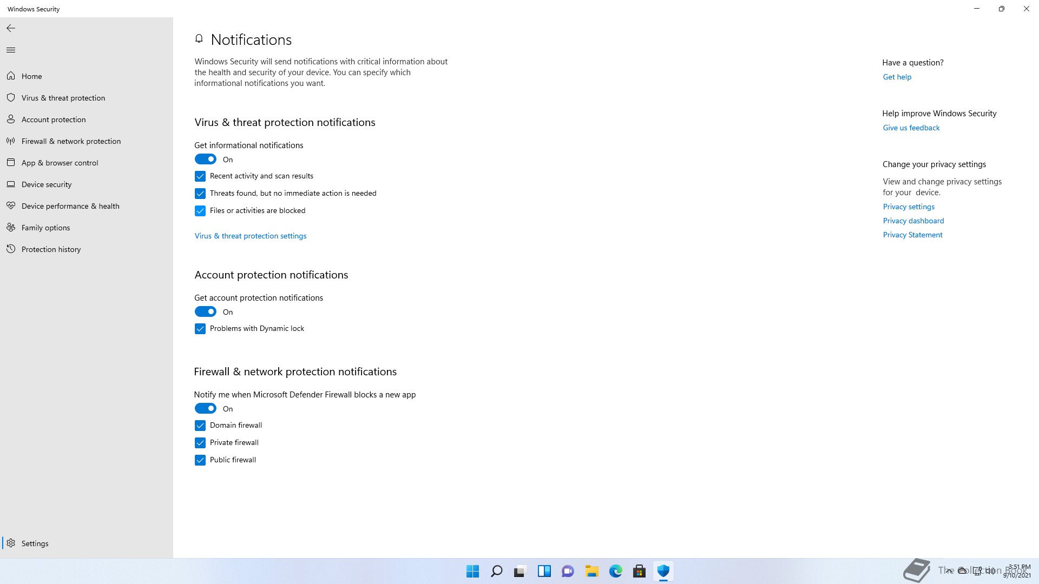Viewport: 1039px width, 584px height.
Task: Click Firewall & network protection notifications heading
Action: click(x=295, y=371)
